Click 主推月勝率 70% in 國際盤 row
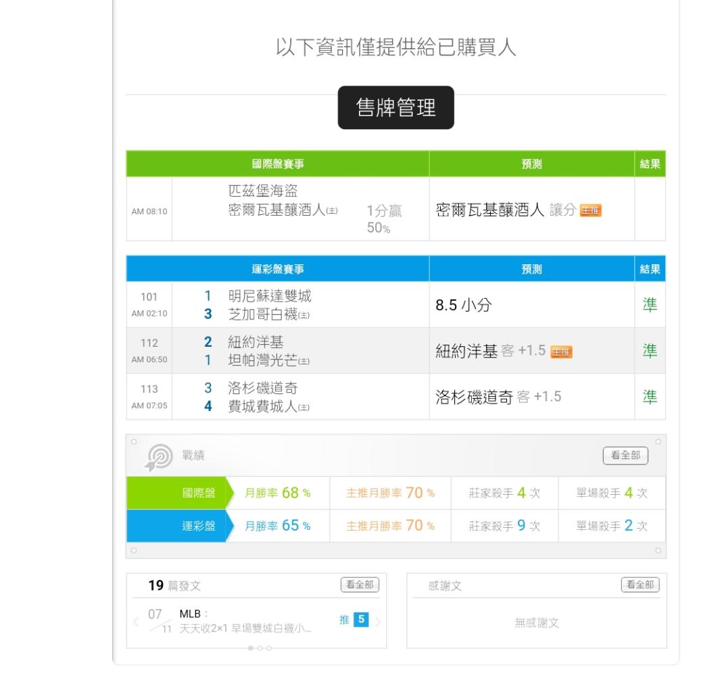 [390, 493]
